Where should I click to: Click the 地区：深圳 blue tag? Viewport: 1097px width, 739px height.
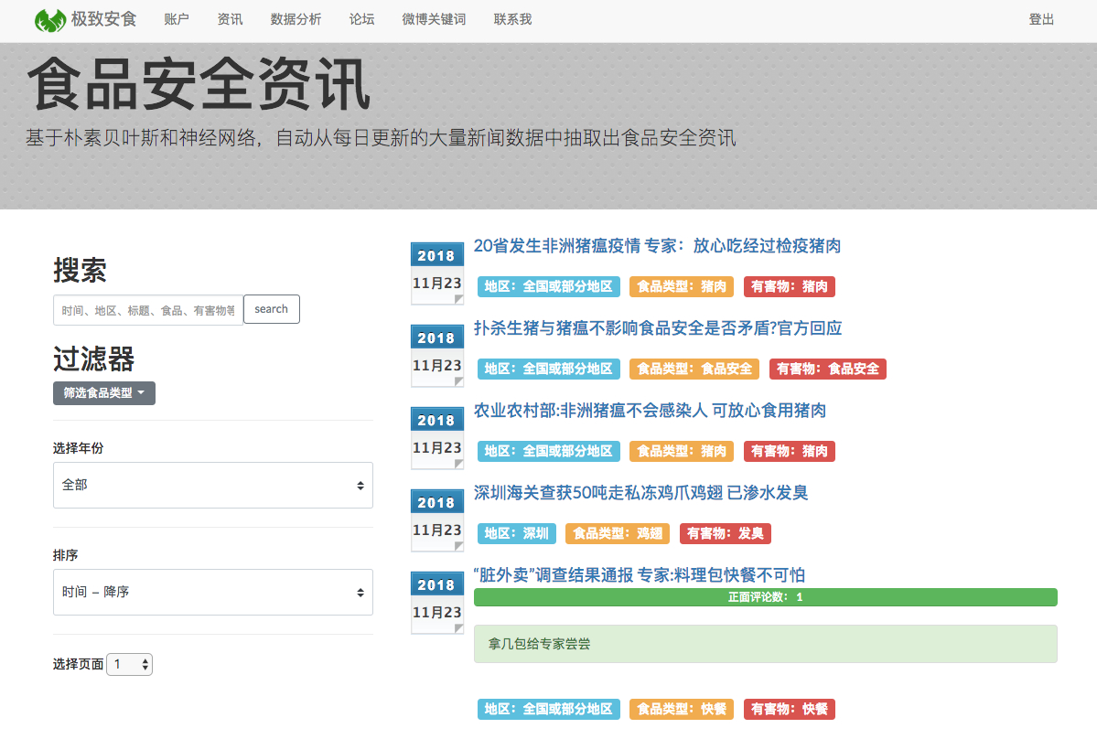point(517,533)
